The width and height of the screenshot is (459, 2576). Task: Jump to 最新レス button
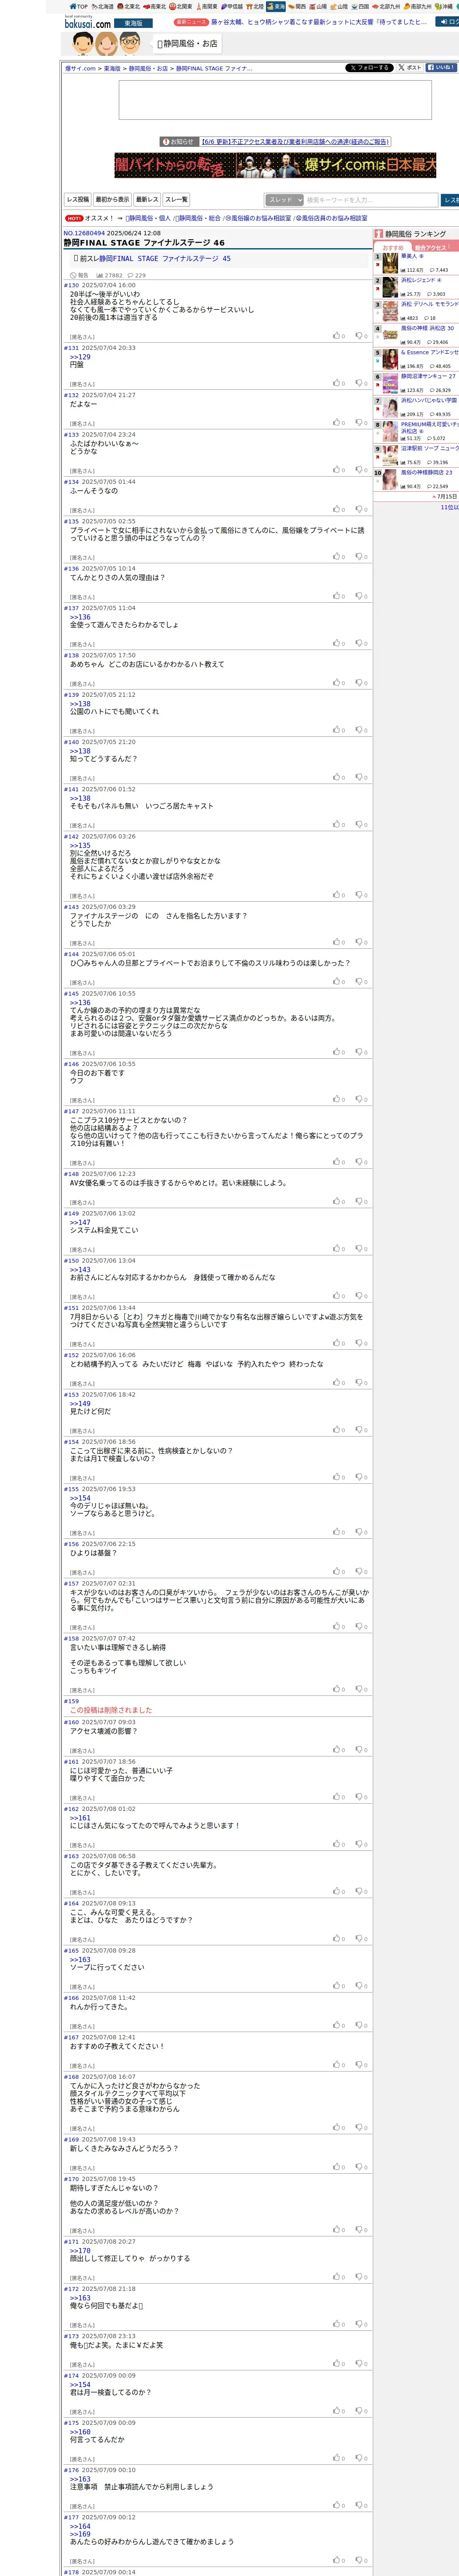coord(147,200)
